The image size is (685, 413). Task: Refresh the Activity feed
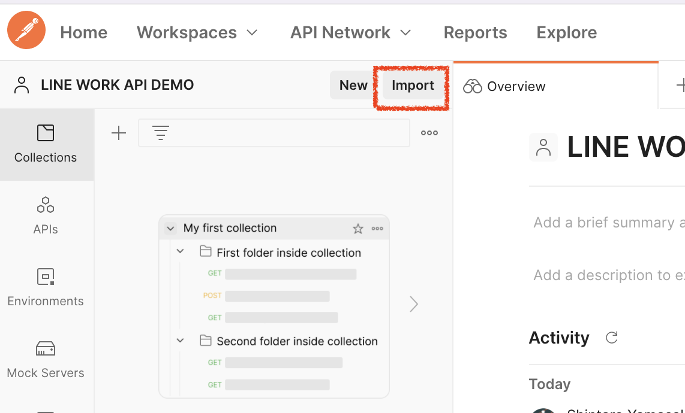[x=611, y=338]
